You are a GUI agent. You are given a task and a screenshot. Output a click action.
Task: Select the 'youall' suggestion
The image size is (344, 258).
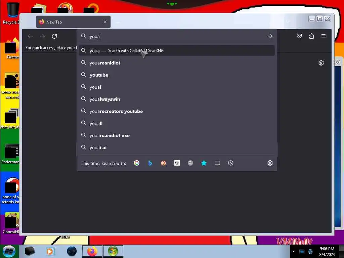coord(177,123)
